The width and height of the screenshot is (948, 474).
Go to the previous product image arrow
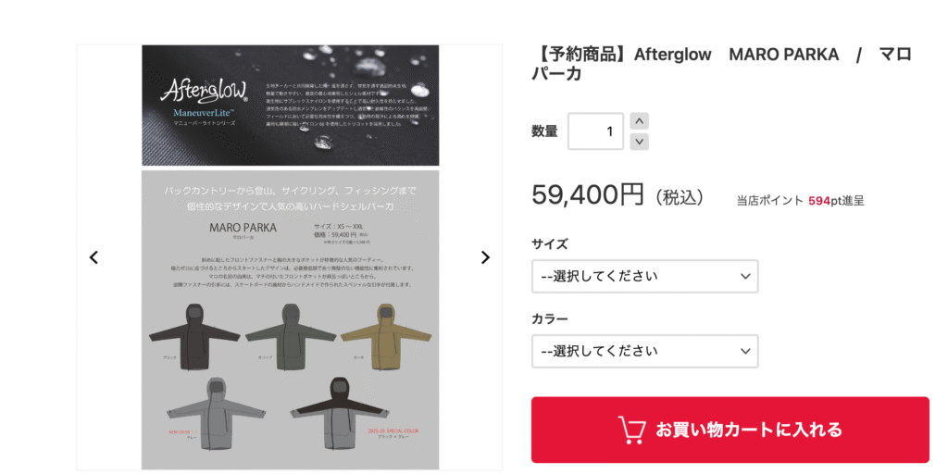pyautogui.click(x=94, y=257)
